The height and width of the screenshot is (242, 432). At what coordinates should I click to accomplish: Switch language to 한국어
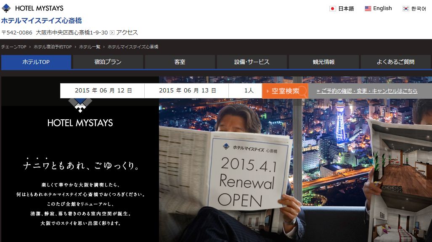[419, 8]
